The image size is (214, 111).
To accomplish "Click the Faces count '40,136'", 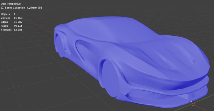I will pos(18,26).
